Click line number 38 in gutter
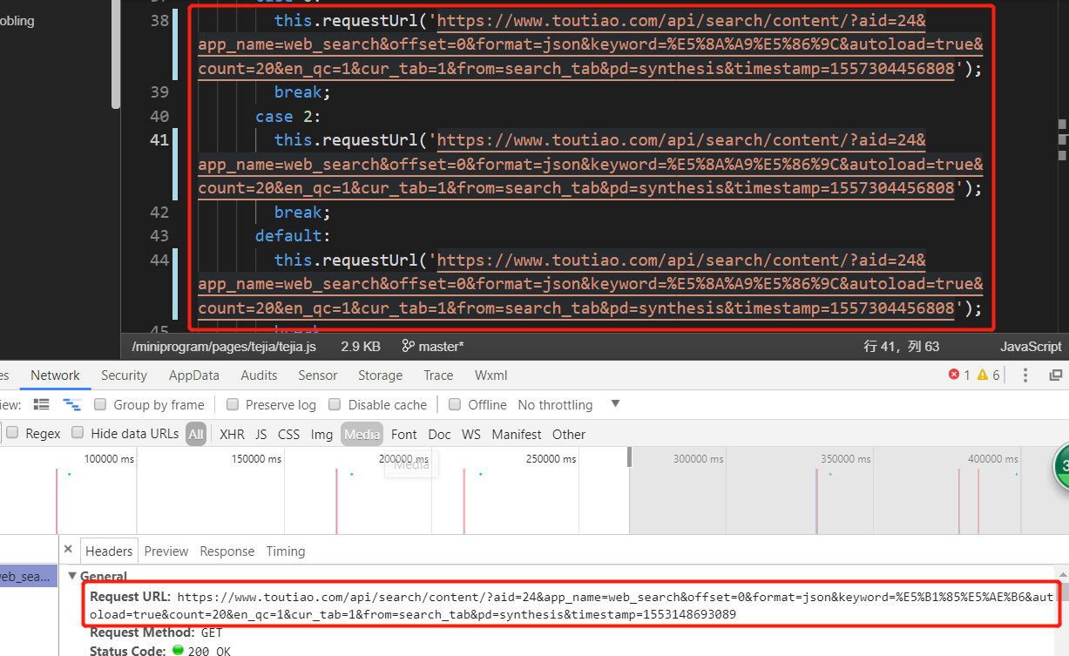The width and height of the screenshot is (1069, 656). point(159,20)
